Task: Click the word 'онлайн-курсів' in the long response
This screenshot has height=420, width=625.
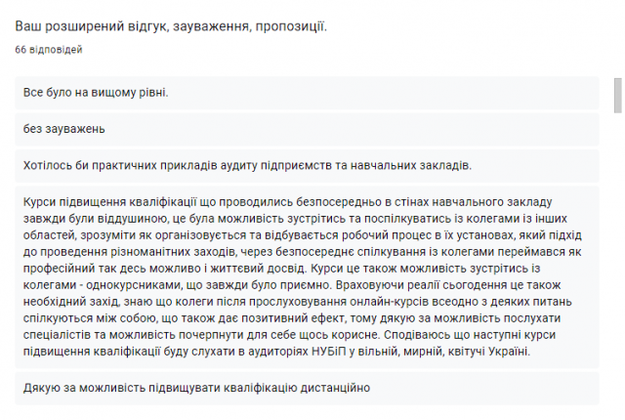Action: (389, 302)
